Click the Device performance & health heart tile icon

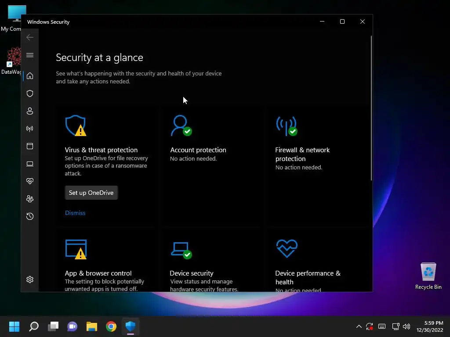pyautogui.click(x=287, y=248)
